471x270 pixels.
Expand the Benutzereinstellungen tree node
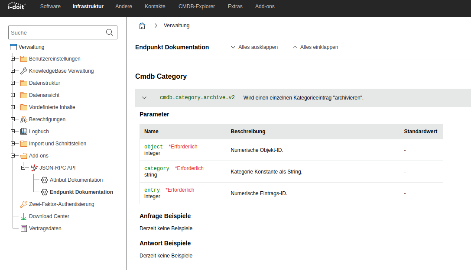[x=13, y=59]
